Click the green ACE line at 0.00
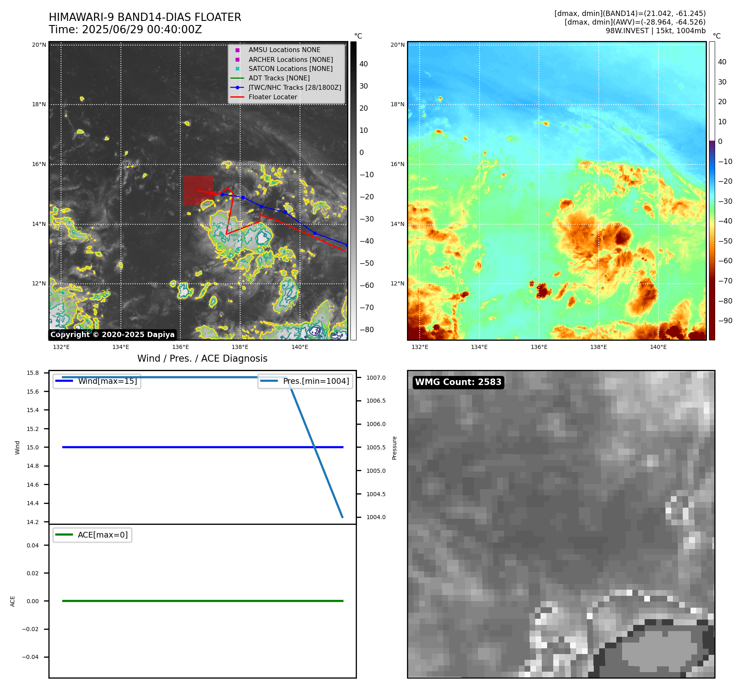 202,601
